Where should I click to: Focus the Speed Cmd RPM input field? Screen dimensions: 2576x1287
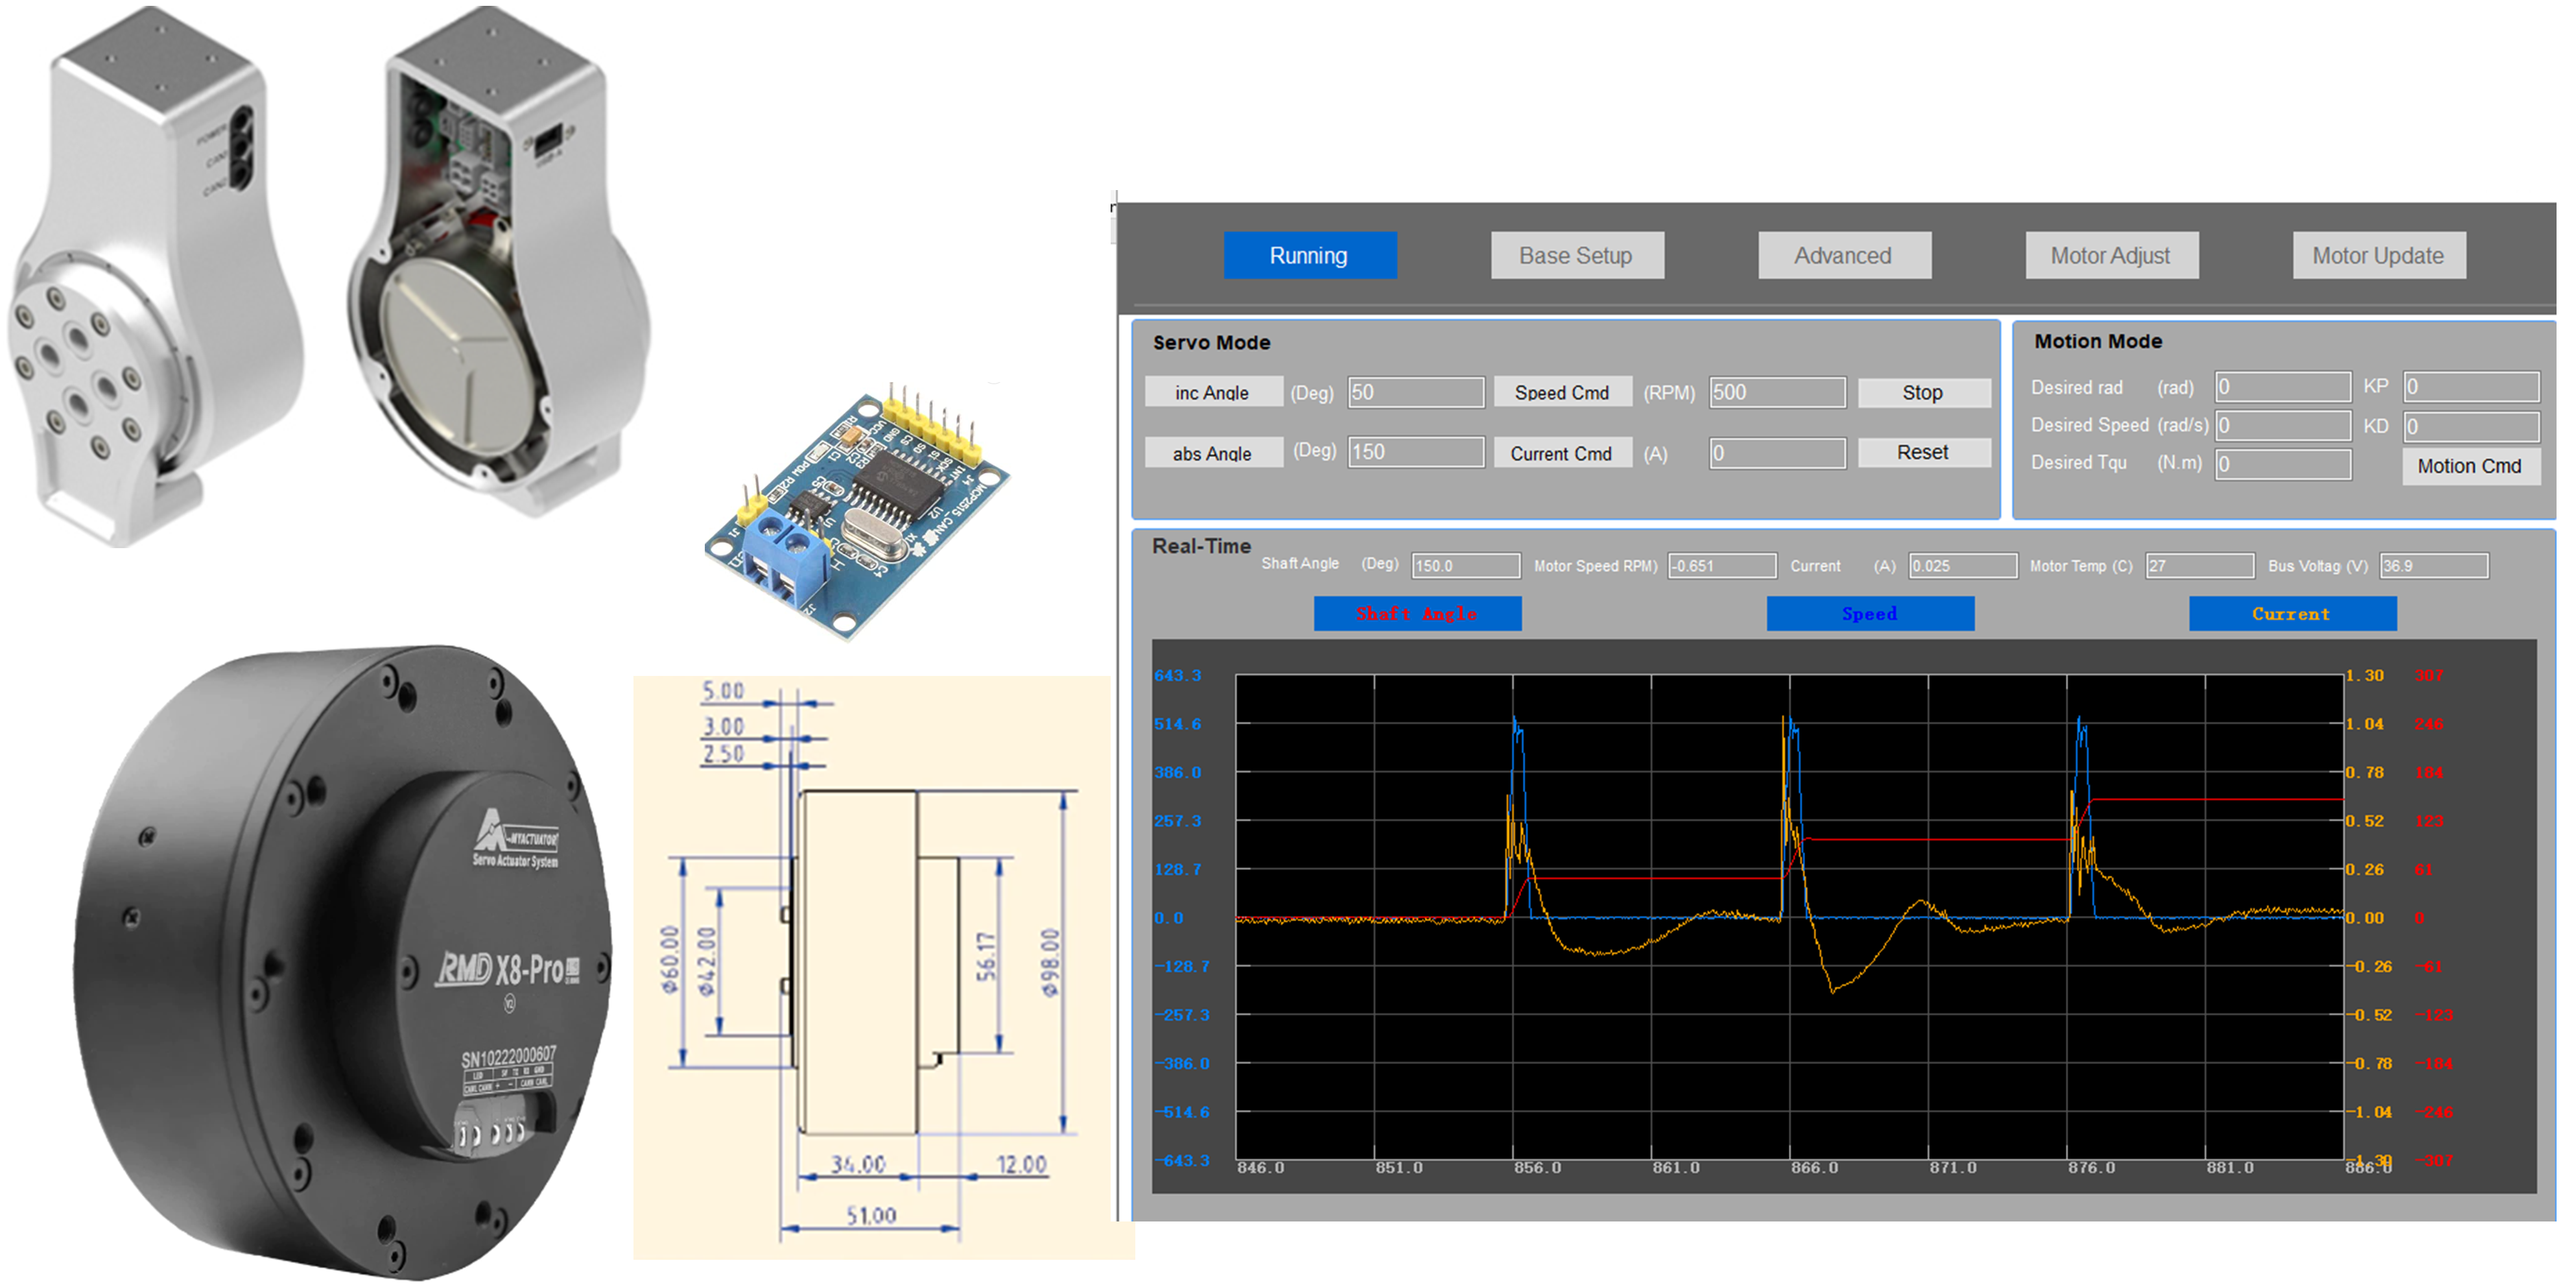(1777, 392)
